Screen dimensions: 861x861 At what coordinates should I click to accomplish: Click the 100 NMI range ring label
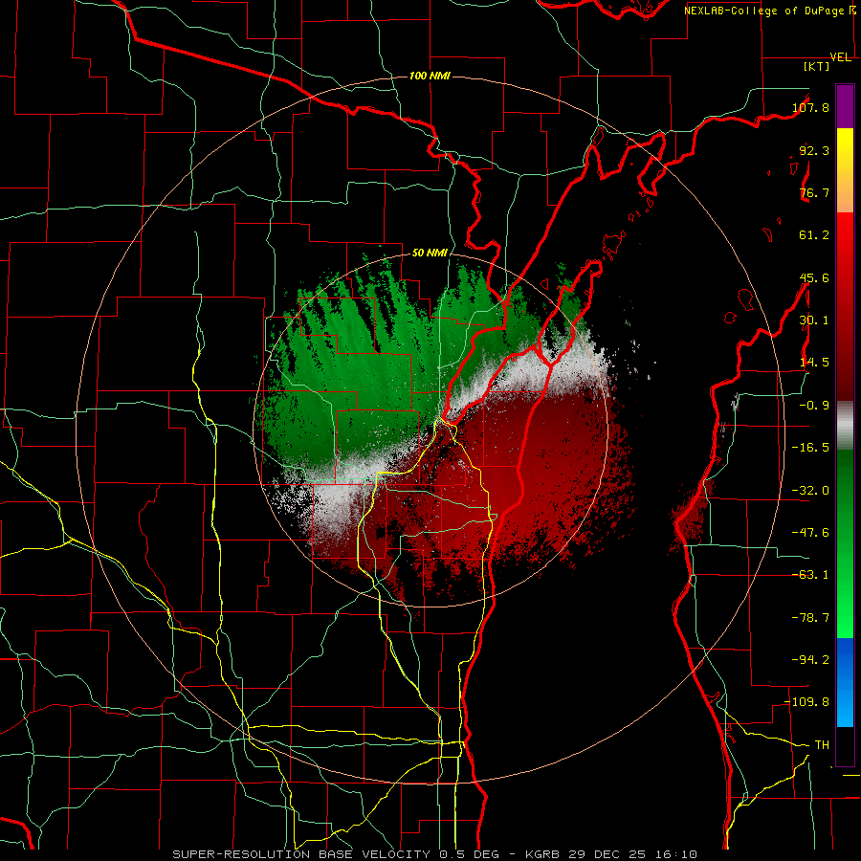430,76
